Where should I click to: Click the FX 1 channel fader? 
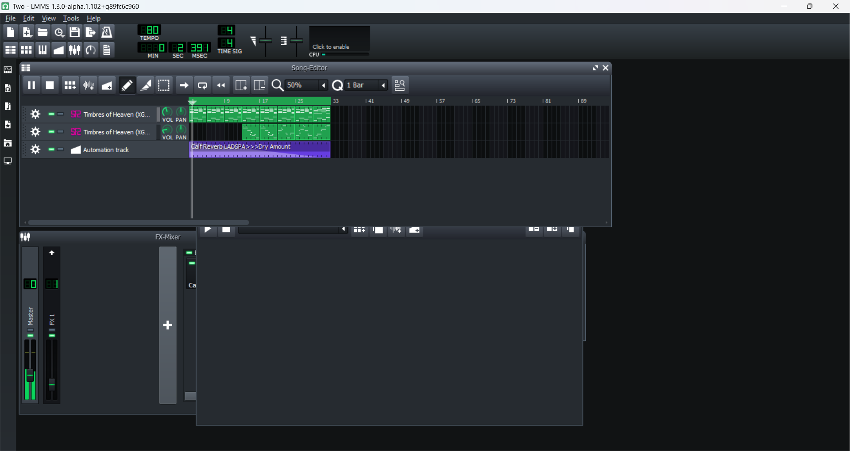(x=52, y=384)
